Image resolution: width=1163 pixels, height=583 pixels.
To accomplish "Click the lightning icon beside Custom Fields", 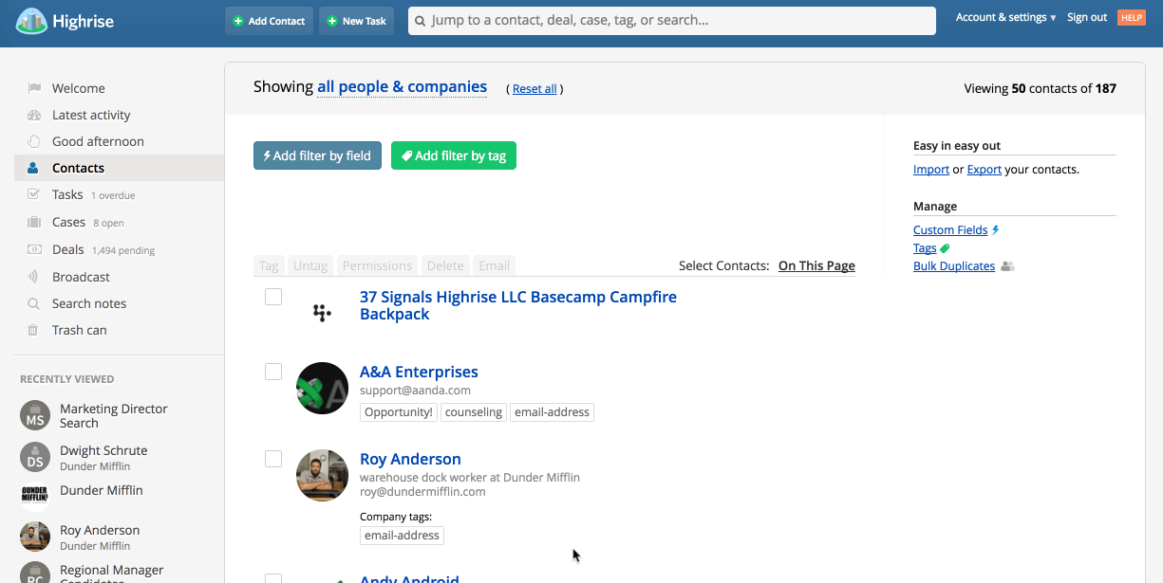I will [995, 230].
